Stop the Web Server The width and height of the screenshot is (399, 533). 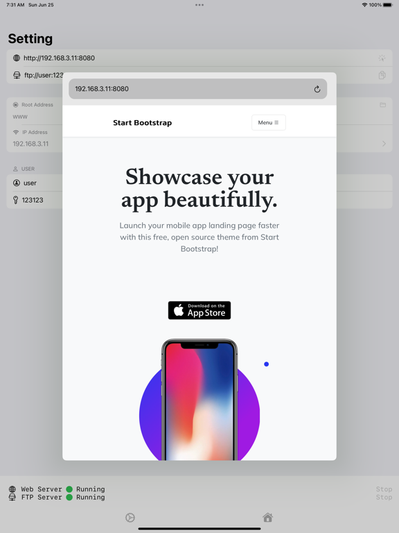tap(384, 489)
